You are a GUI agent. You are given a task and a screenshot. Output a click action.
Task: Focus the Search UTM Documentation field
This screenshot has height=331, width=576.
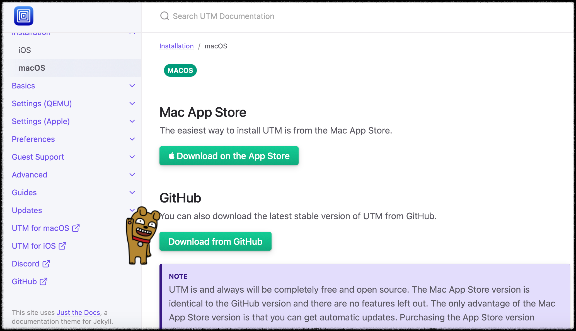[x=223, y=16]
